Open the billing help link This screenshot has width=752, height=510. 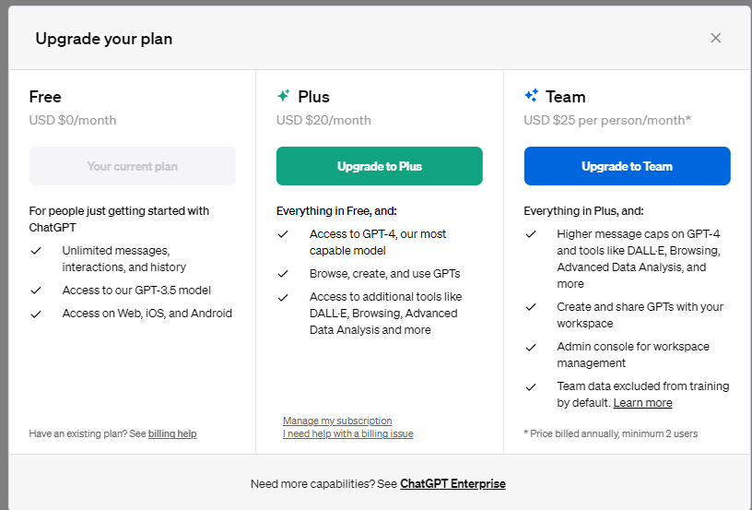pyautogui.click(x=172, y=433)
